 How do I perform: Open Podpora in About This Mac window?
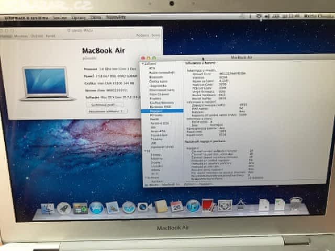point(142,35)
